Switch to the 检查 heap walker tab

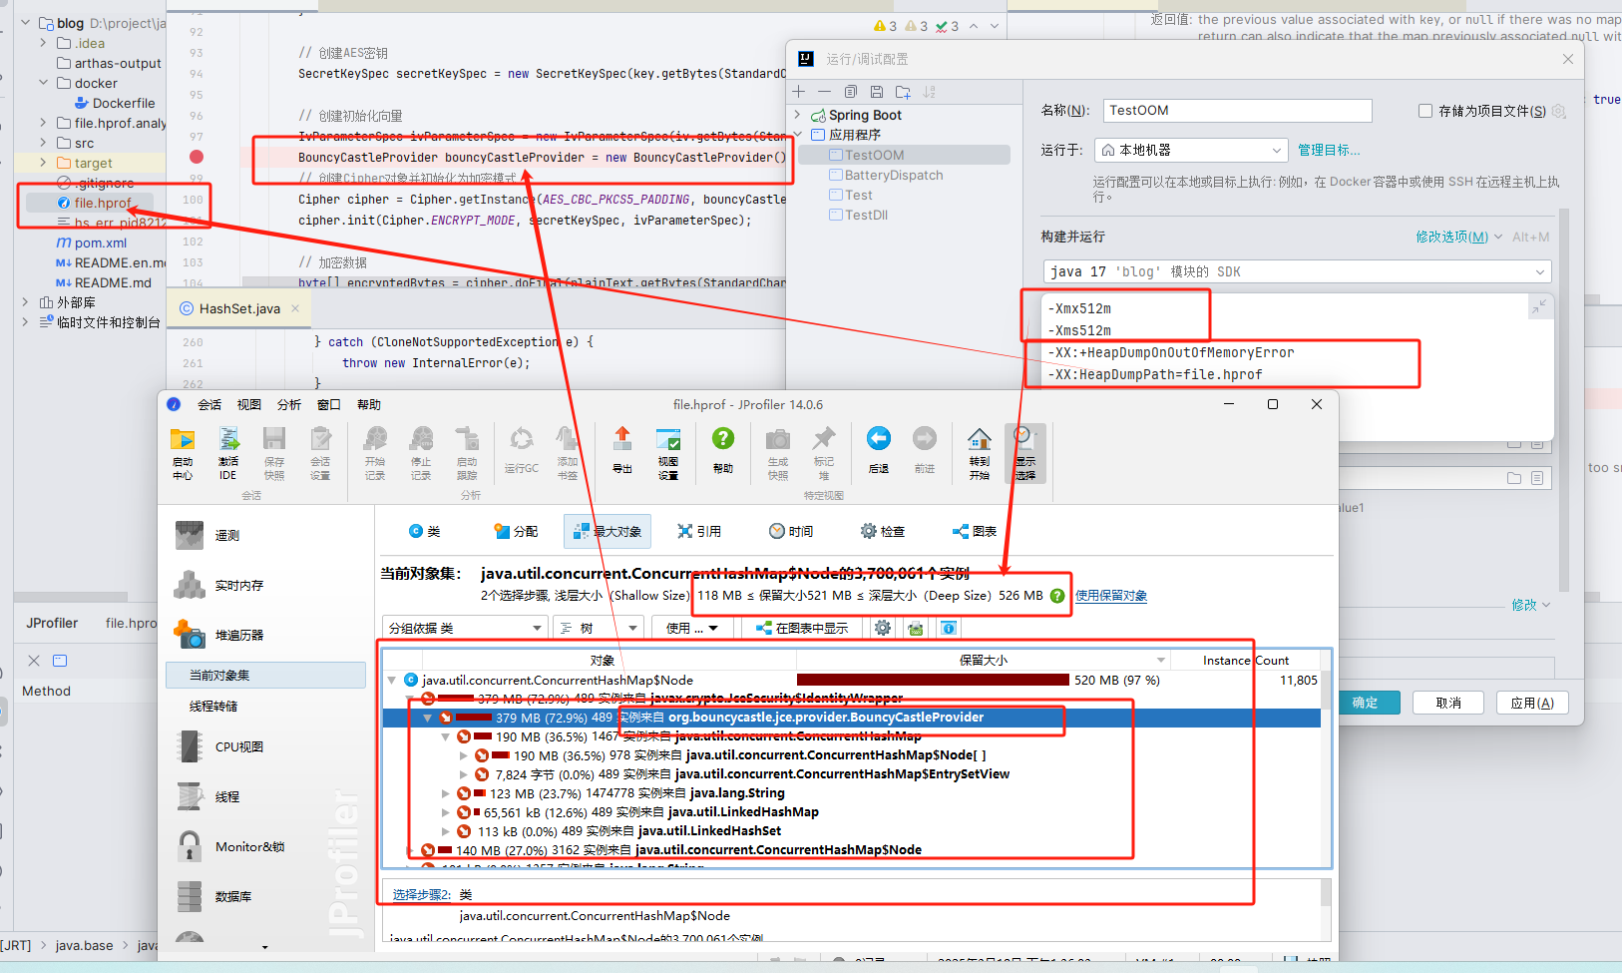(x=883, y=532)
